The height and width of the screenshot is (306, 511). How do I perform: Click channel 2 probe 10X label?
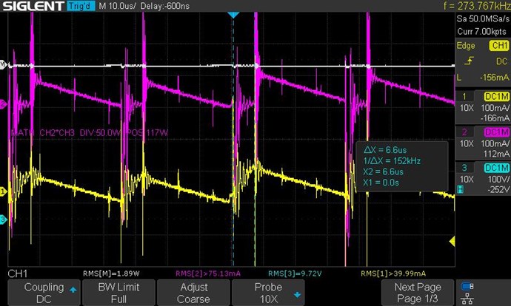pyautogui.click(x=467, y=143)
